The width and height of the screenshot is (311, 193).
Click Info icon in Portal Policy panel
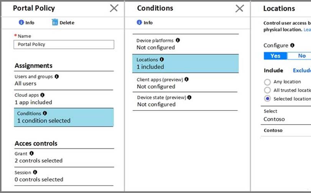[21, 23]
